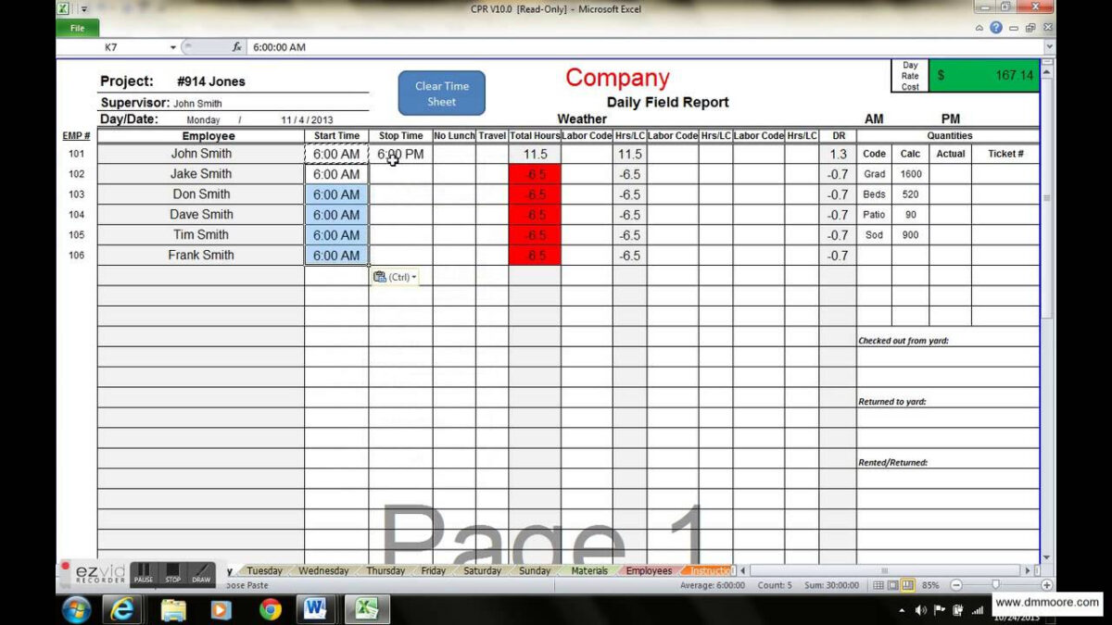Image resolution: width=1112 pixels, height=625 pixels.
Task: Switch to Page Break Preview view
Action: pyautogui.click(x=908, y=585)
